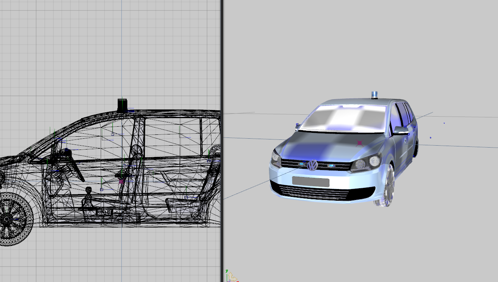Select the side mirror on rendered car
The width and height of the screenshot is (498, 282).
tap(401, 131)
